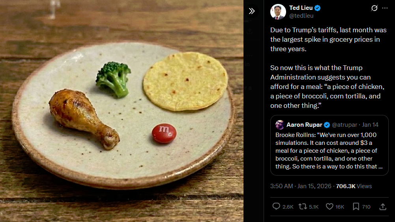Click Aaron Rupar's verified badge
Screen dimensions: 395x222
pyautogui.click(x=327, y=125)
